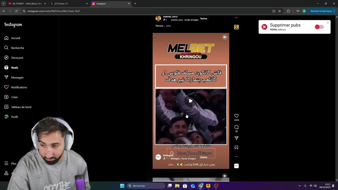Open OBS Studio from taskbar
The width and height of the screenshot is (338, 190).
[x=216, y=186]
